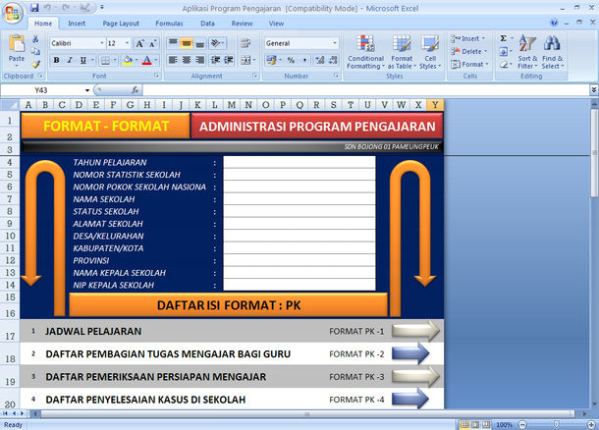Copy the selected cells
Viewport: 599px width, 430px height.
pyautogui.click(x=35, y=51)
